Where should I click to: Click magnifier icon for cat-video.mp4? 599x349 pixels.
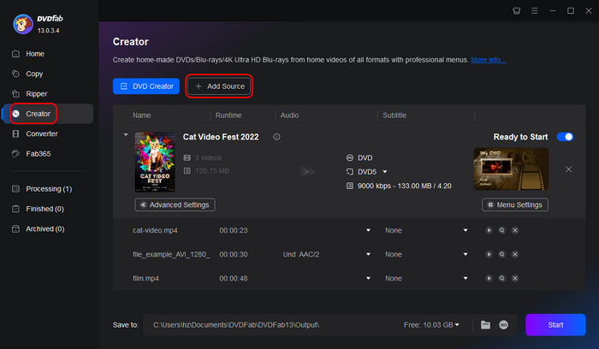click(x=502, y=230)
